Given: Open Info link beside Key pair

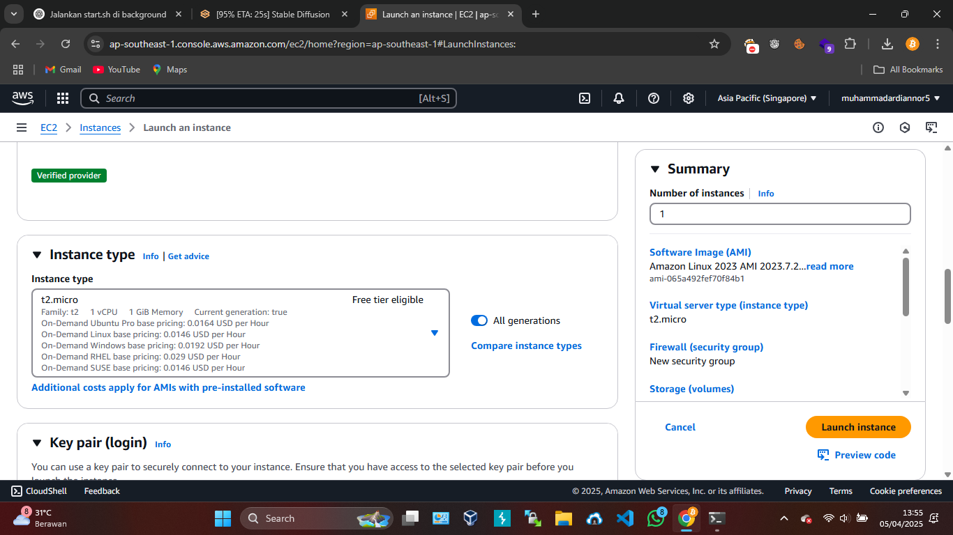Looking at the screenshot, I should tap(163, 444).
